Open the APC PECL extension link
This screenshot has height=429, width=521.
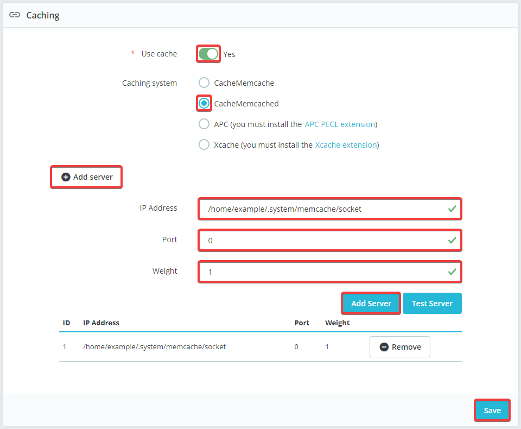click(x=340, y=124)
